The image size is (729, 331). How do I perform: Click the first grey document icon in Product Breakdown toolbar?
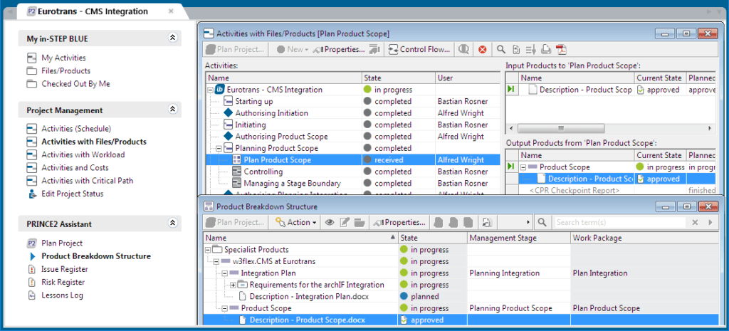(438, 222)
